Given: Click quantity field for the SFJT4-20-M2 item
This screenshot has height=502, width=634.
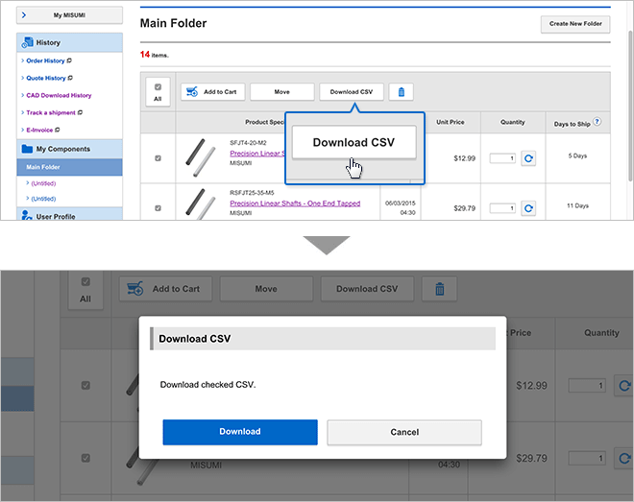Looking at the screenshot, I should [x=502, y=157].
